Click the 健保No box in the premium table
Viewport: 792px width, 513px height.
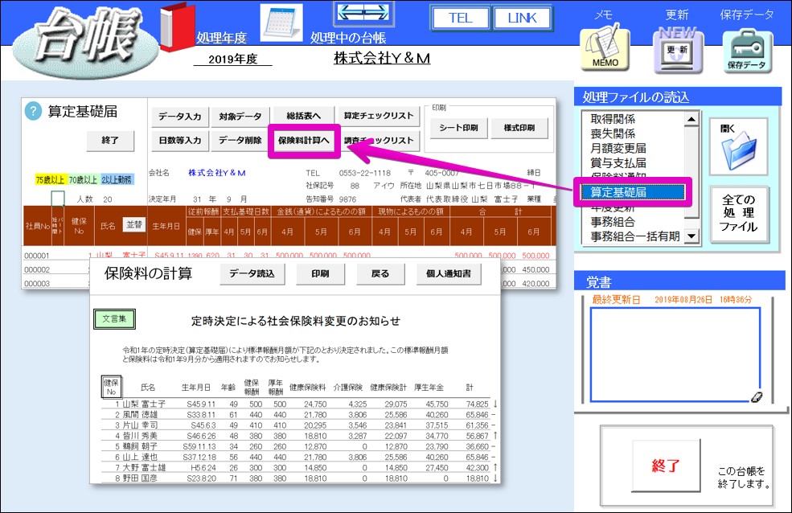[111, 388]
